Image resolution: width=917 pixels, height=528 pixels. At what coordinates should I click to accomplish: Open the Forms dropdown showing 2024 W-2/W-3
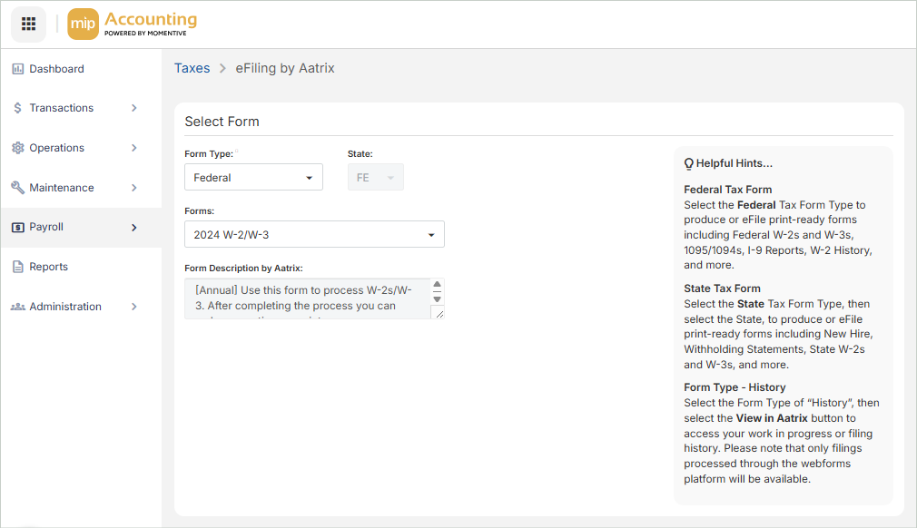[x=314, y=235]
